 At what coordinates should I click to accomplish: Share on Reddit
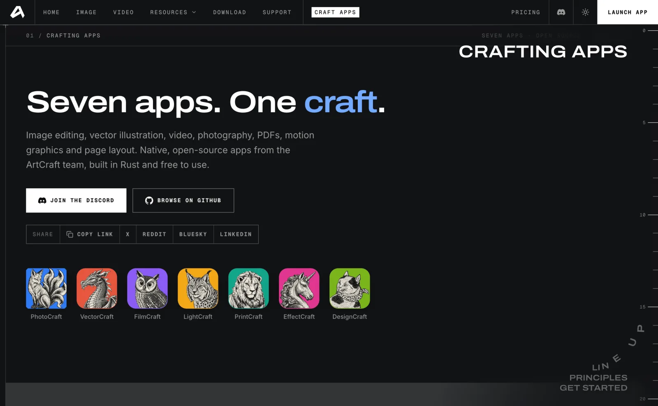tap(155, 234)
